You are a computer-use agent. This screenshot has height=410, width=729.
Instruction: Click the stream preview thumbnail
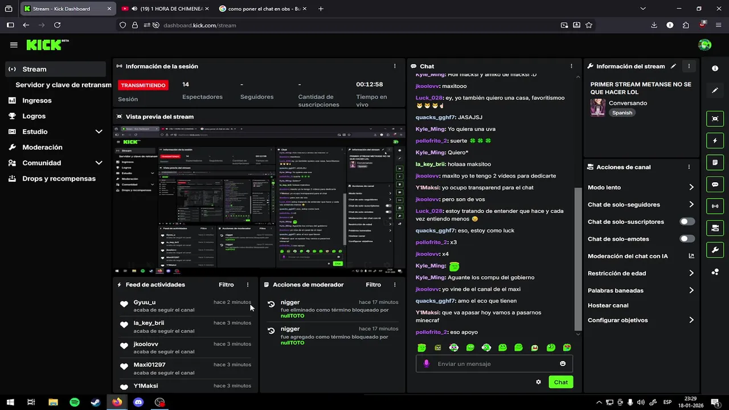point(259,200)
